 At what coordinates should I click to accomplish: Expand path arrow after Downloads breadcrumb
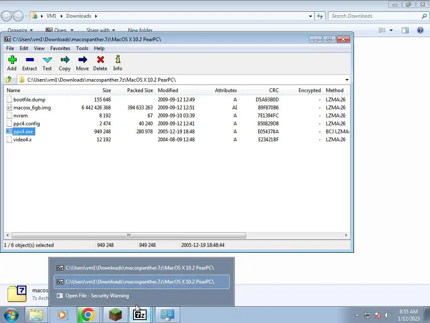click(96, 16)
